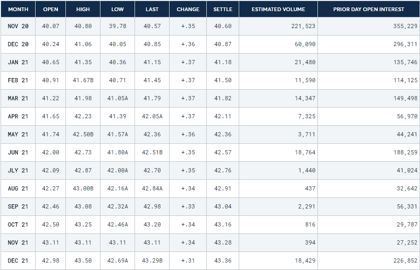Select the NOV 20 month row label
420x270 pixels.
18,27
